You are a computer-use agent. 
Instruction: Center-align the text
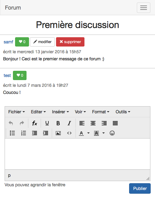point(93,123)
